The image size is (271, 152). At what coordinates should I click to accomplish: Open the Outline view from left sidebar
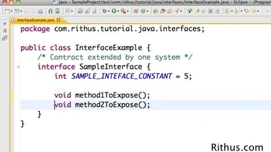pyautogui.click(x=5, y=31)
